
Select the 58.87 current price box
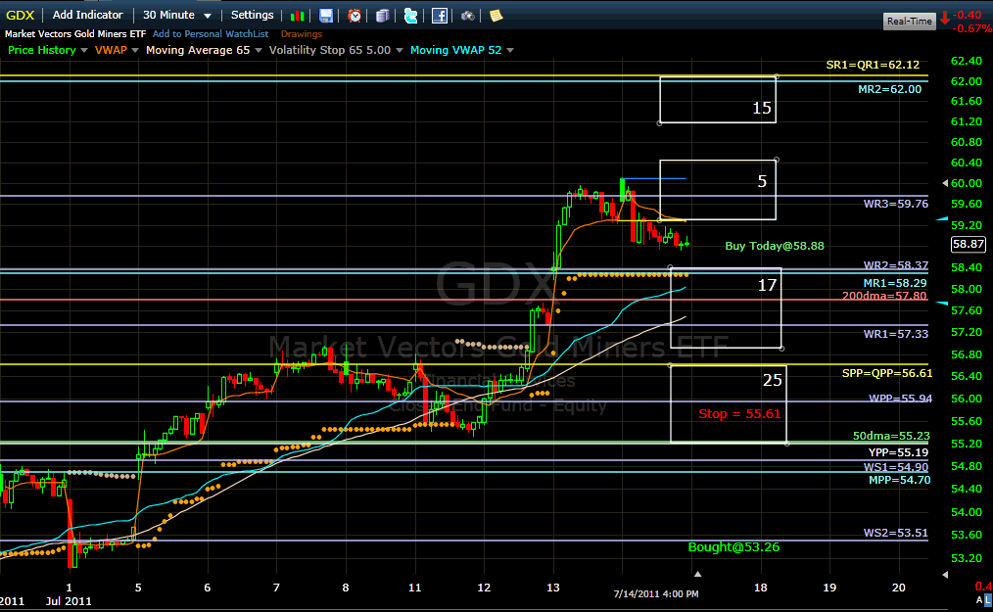tap(969, 244)
